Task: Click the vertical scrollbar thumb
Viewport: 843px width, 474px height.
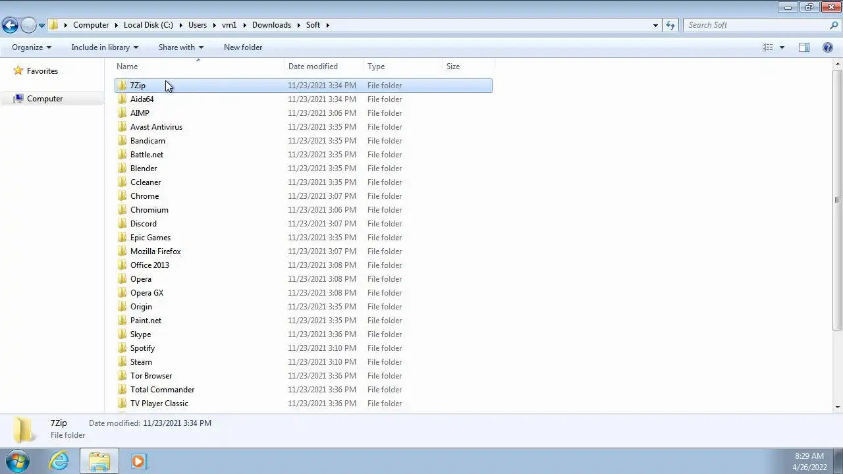Action: pyautogui.click(x=838, y=199)
